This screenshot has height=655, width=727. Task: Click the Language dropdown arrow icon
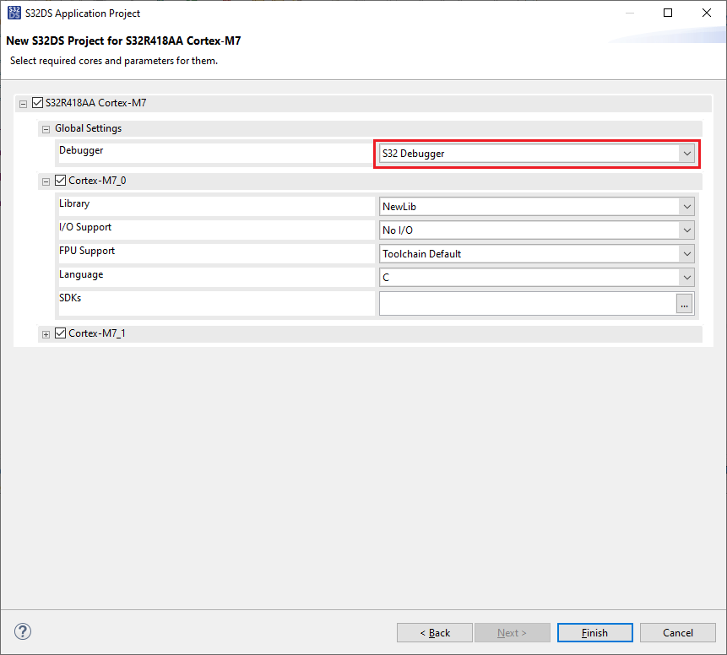pos(686,277)
